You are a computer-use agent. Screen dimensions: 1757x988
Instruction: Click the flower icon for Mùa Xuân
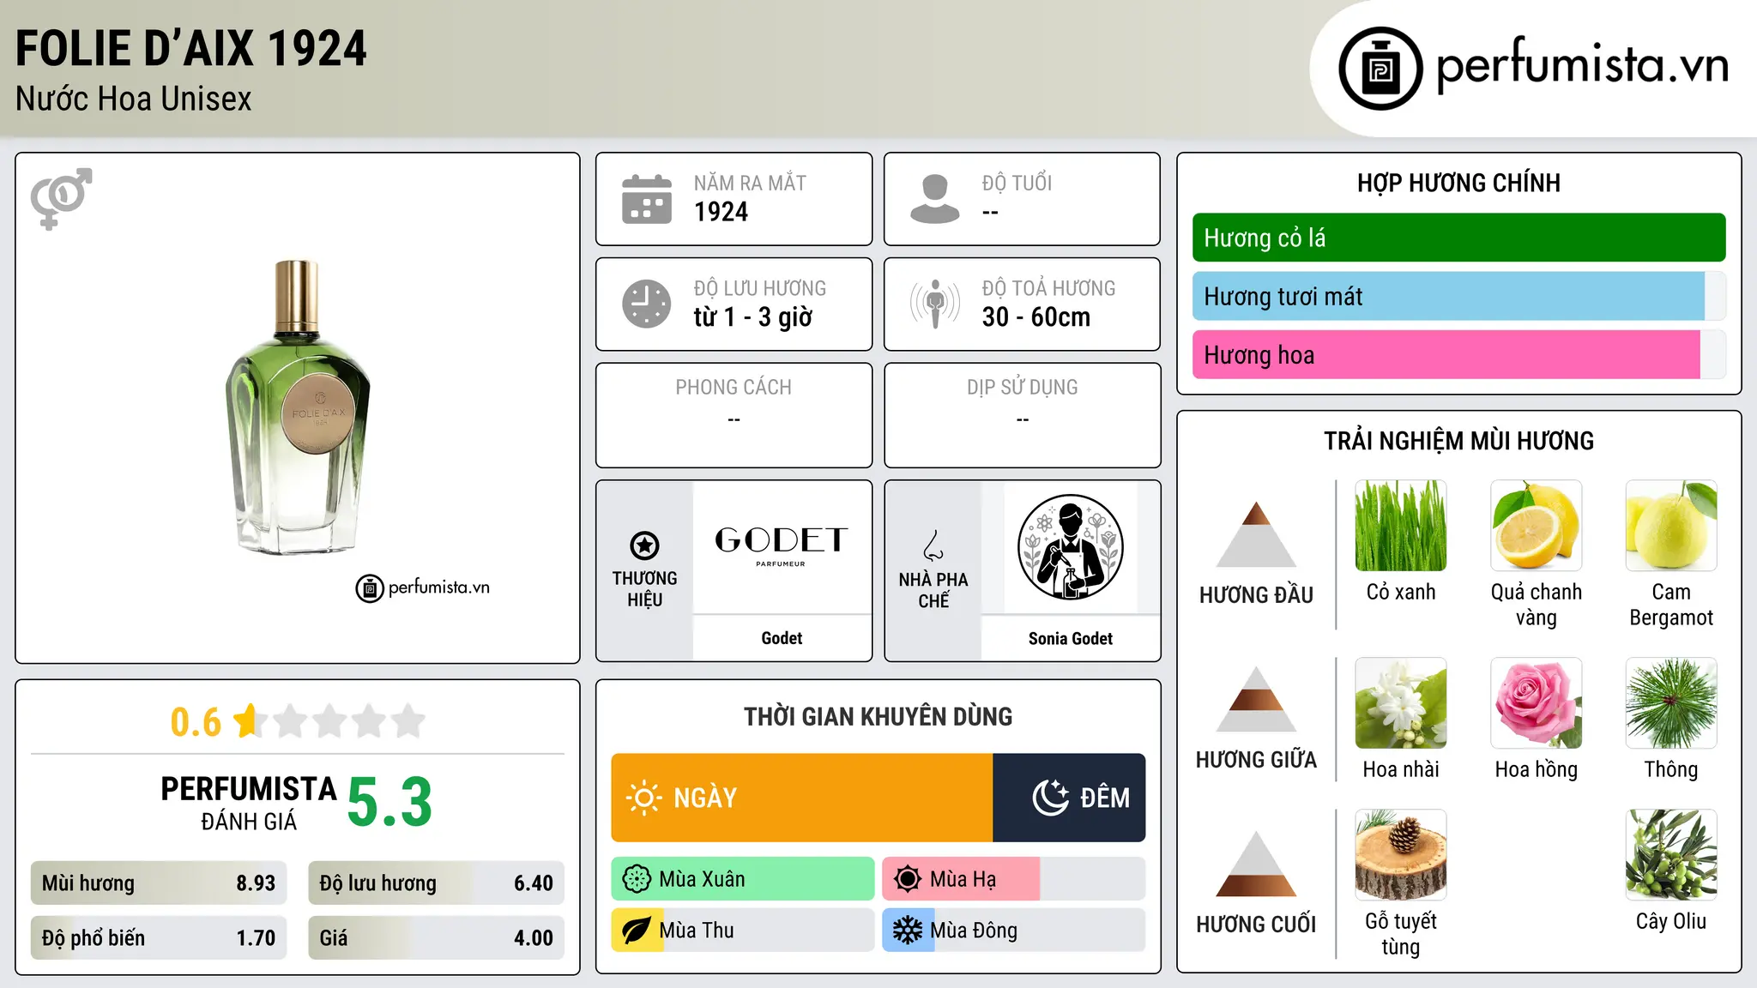pos(637,879)
